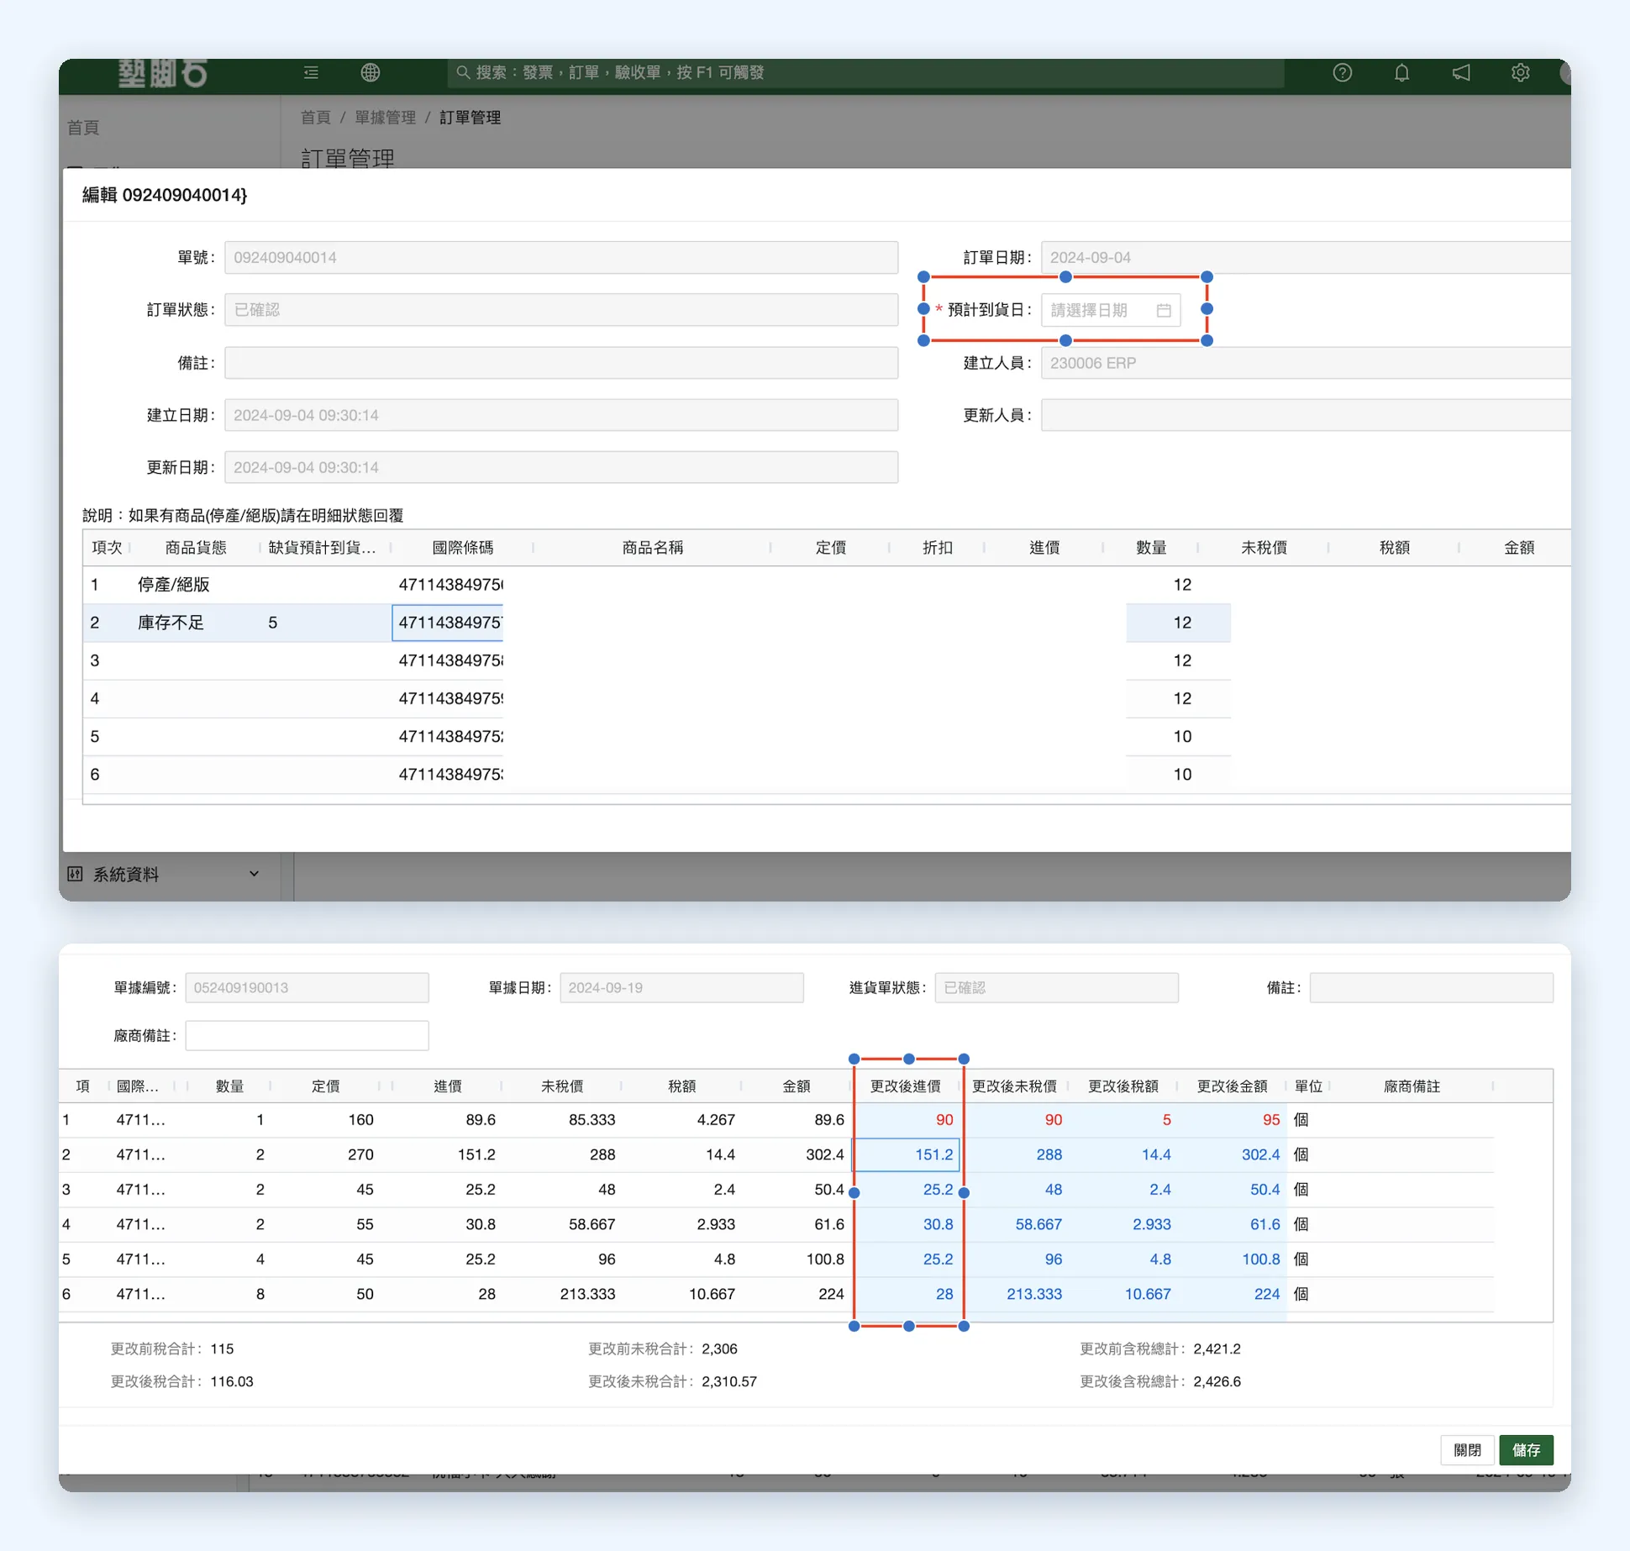Click 定價 cell 270 in row 2
Image resolution: width=1630 pixels, height=1551 pixels.
(326, 1154)
